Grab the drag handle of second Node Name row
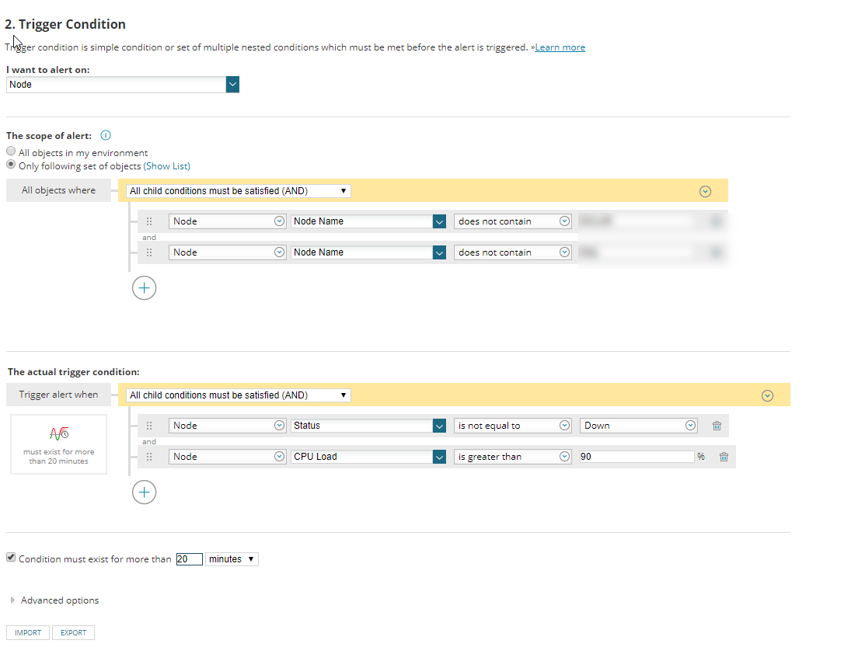 click(149, 252)
